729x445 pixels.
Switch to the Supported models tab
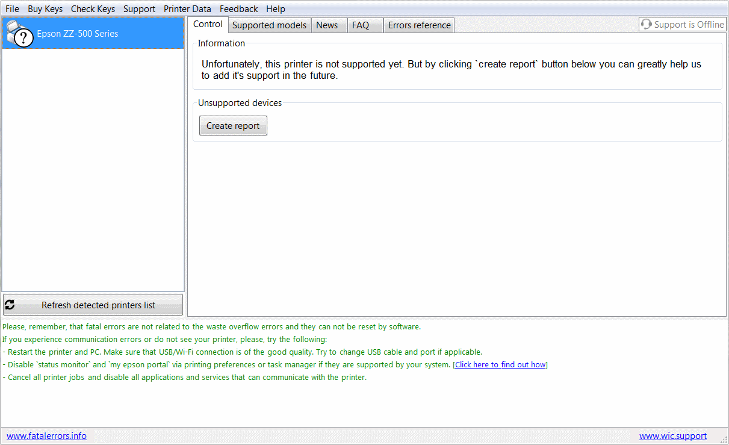[270, 25]
